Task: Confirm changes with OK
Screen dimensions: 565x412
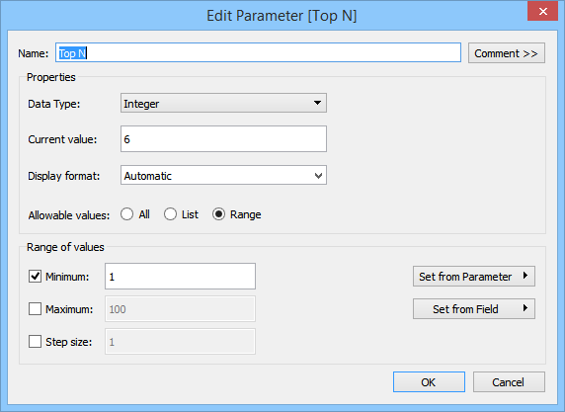Action: [x=429, y=382]
